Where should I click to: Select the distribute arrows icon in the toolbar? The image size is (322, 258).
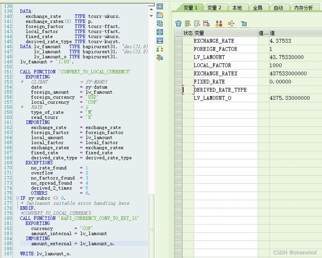point(230,23)
